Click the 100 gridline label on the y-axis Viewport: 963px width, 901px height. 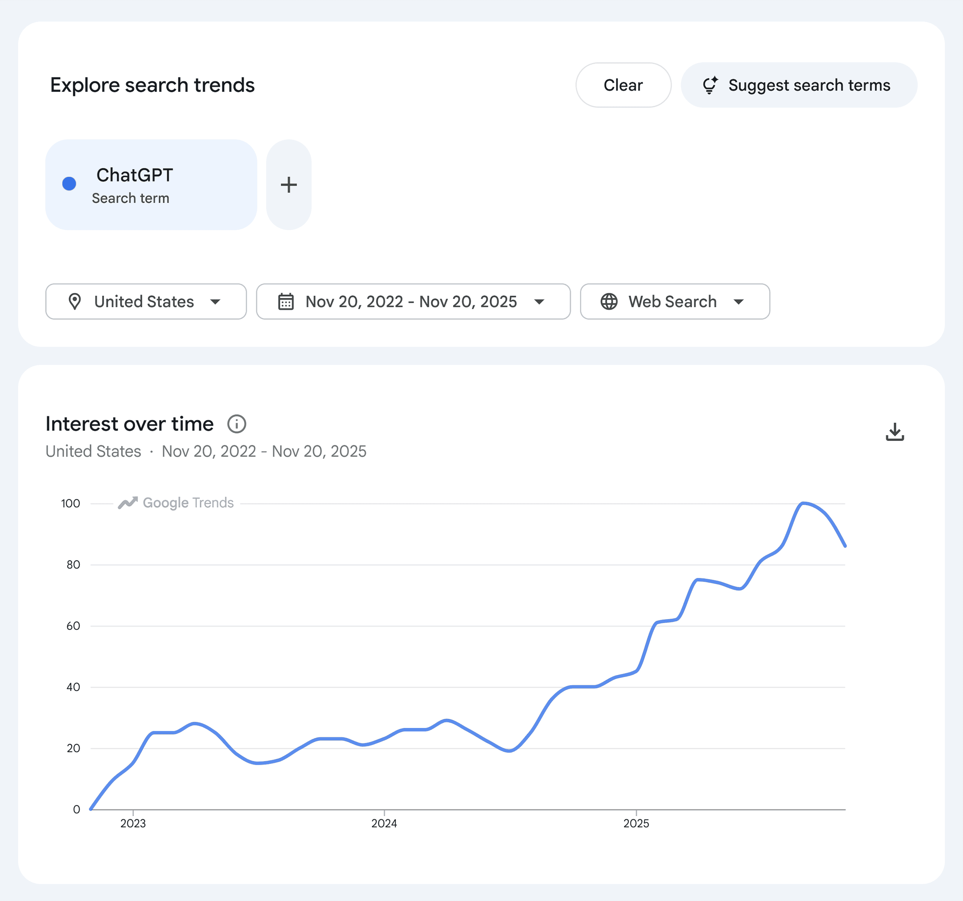pos(71,503)
